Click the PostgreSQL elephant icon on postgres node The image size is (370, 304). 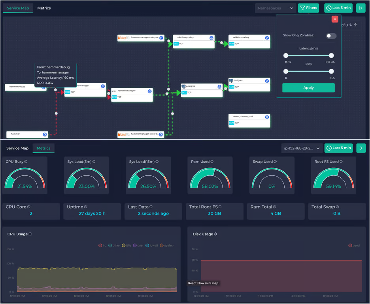[183, 86]
